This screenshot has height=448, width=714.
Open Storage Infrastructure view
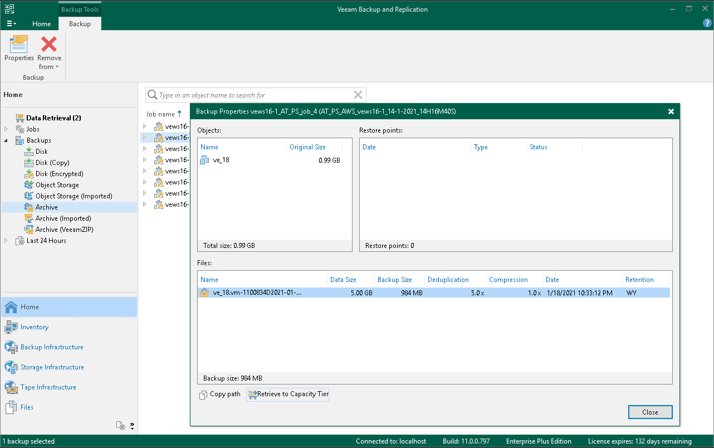click(52, 367)
